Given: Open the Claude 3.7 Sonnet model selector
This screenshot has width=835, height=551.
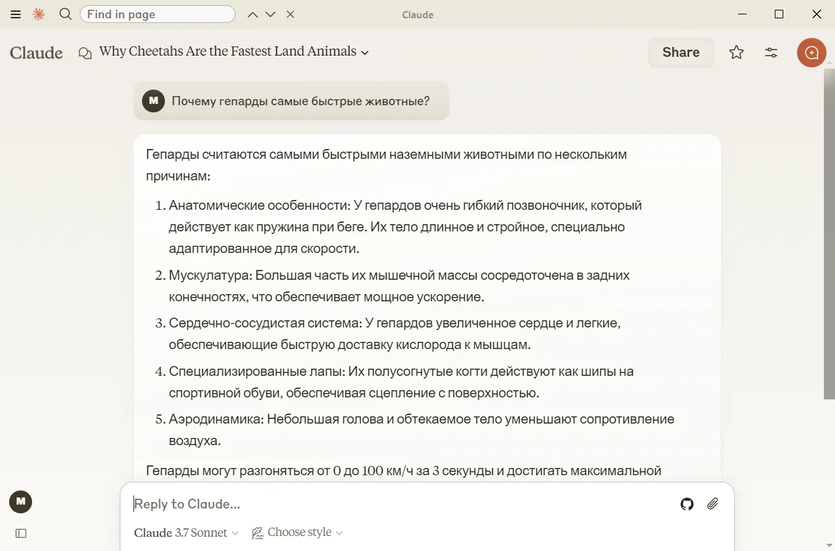Looking at the screenshot, I should coord(187,533).
